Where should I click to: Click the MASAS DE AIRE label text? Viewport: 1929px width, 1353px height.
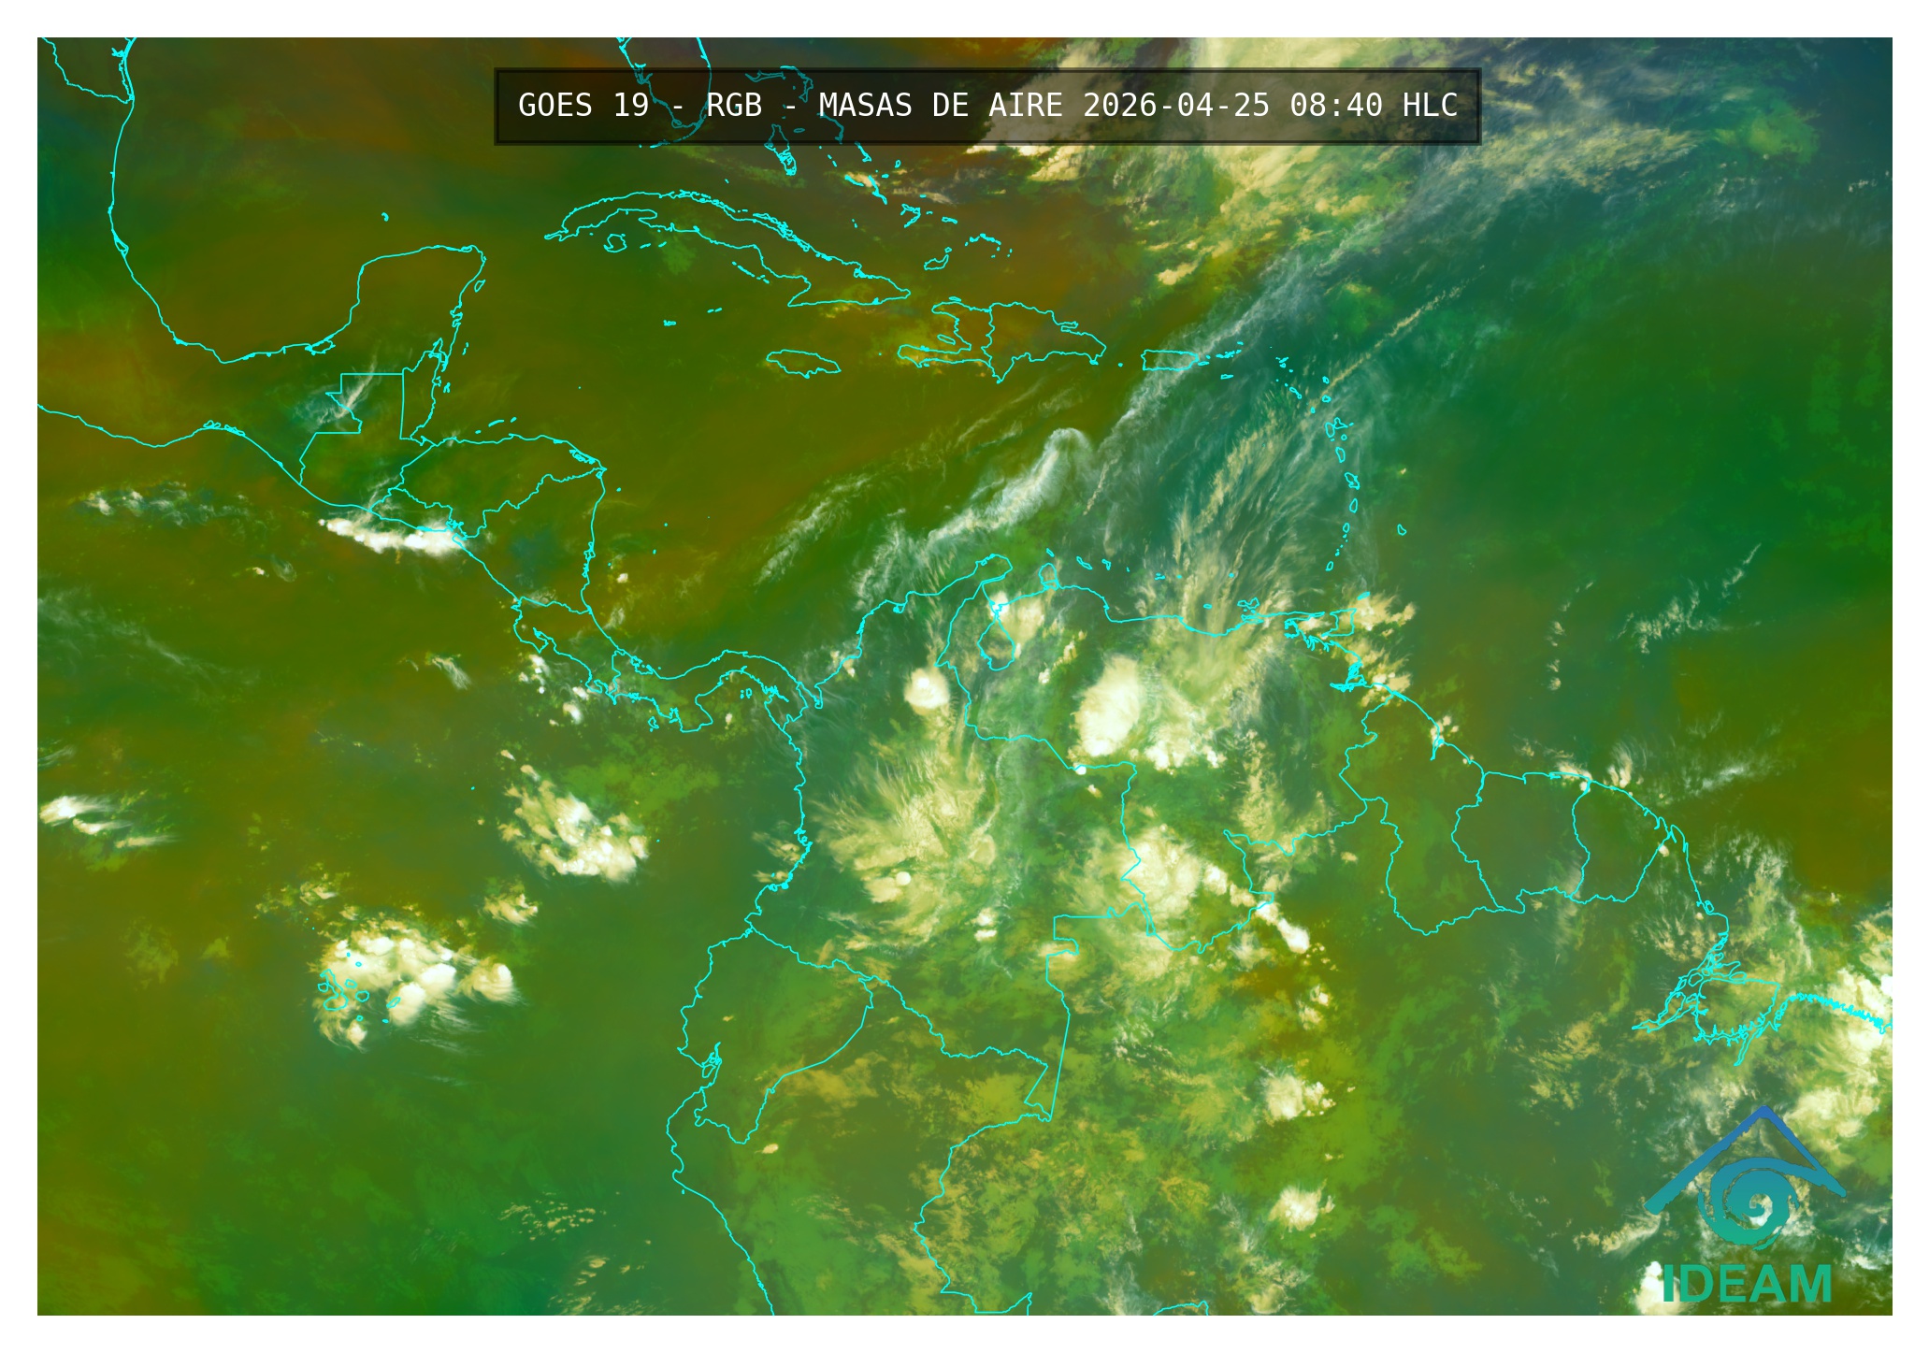pyautogui.click(x=940, y=106)
